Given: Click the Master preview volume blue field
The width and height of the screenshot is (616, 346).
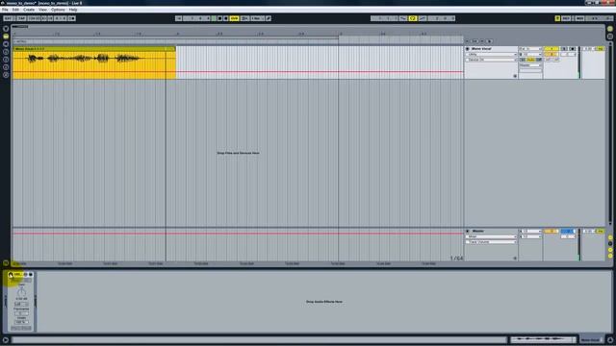Looking at the screenshot, I should coord(568,231).
